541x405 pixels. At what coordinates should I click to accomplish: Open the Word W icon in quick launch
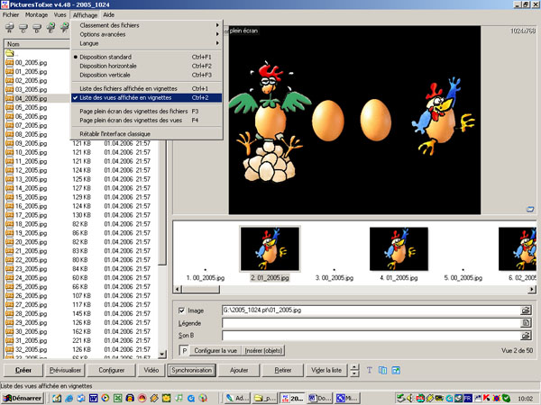click(94, 398)
